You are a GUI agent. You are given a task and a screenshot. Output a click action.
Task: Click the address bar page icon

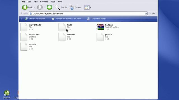(30, 14)
